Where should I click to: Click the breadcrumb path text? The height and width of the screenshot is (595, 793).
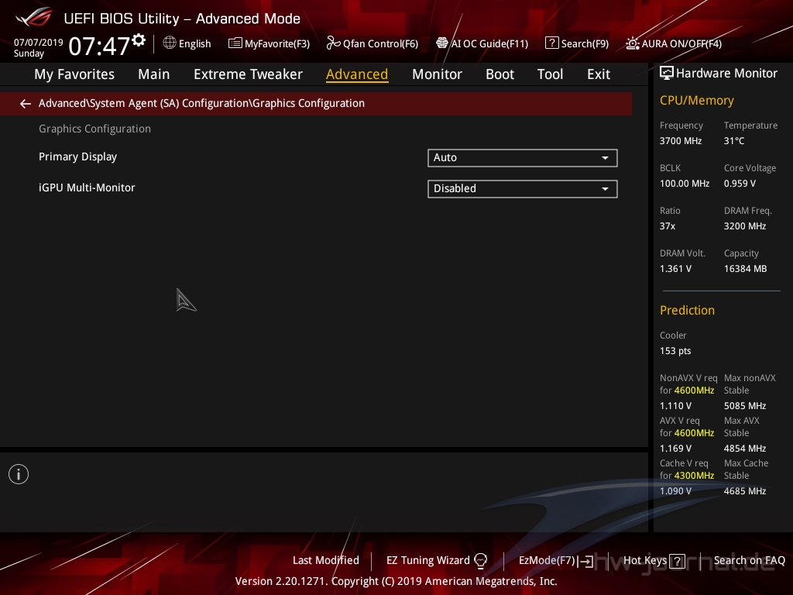tap(201, 103)
